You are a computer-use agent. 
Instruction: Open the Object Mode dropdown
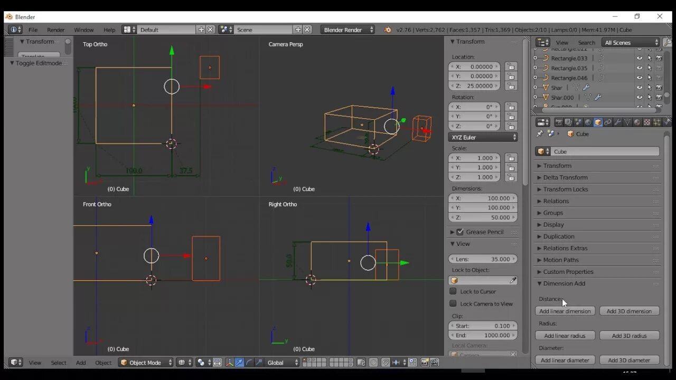pos(146,363)
